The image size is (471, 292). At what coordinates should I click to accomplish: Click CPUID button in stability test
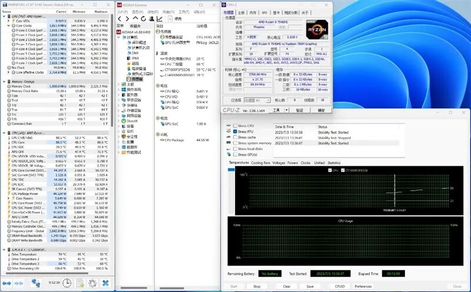pos(340,286)
